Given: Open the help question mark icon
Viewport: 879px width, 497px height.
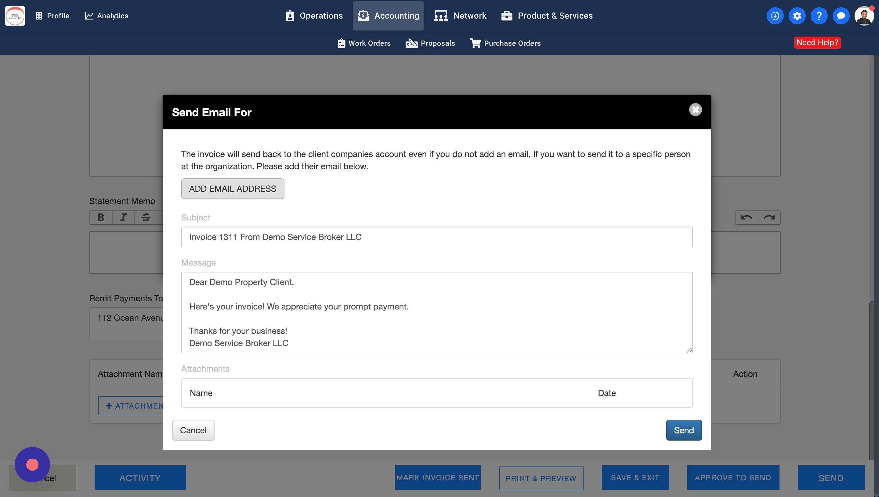Looking at the screenshot, I should click(819, 16).
